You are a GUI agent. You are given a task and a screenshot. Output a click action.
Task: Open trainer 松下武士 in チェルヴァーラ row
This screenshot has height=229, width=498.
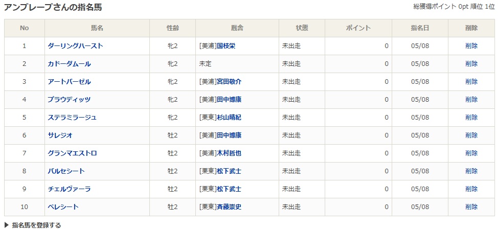click(229, 189)
